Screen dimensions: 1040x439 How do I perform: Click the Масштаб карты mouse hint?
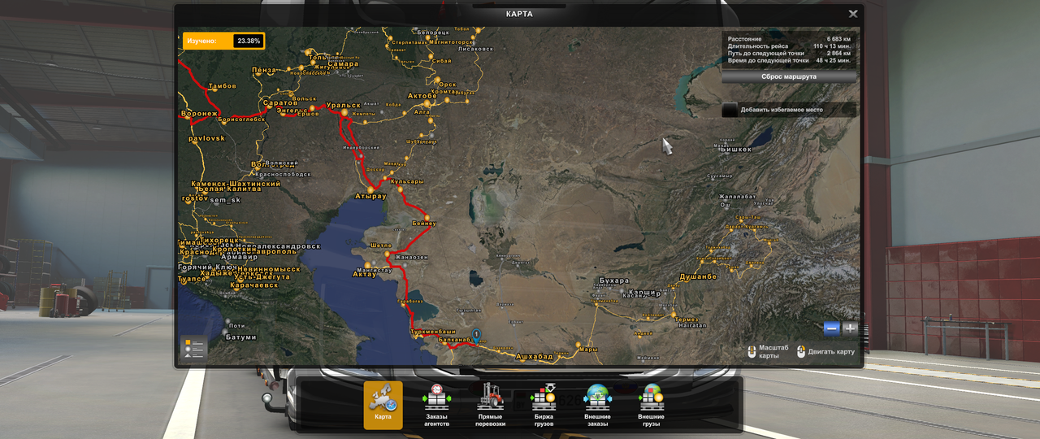[x=768, y=351]
